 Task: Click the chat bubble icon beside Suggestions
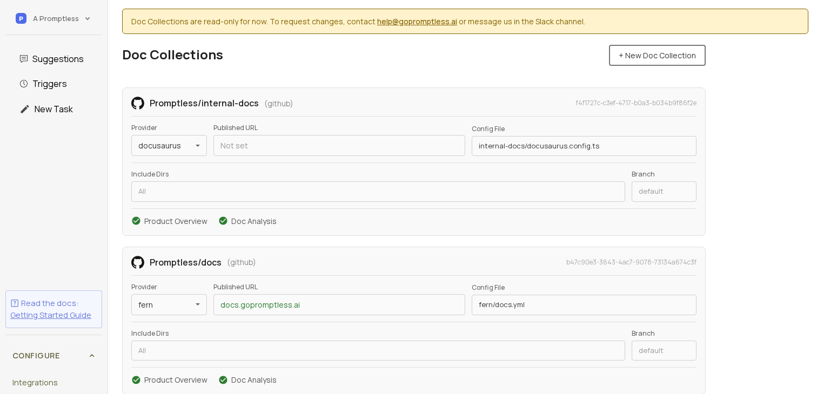coord(24,59)
